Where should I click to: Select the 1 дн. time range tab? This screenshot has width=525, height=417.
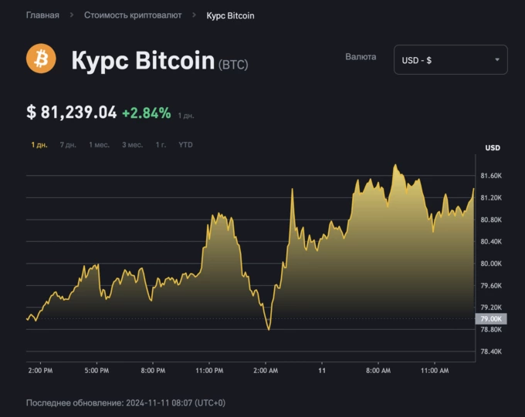[39, 145]
